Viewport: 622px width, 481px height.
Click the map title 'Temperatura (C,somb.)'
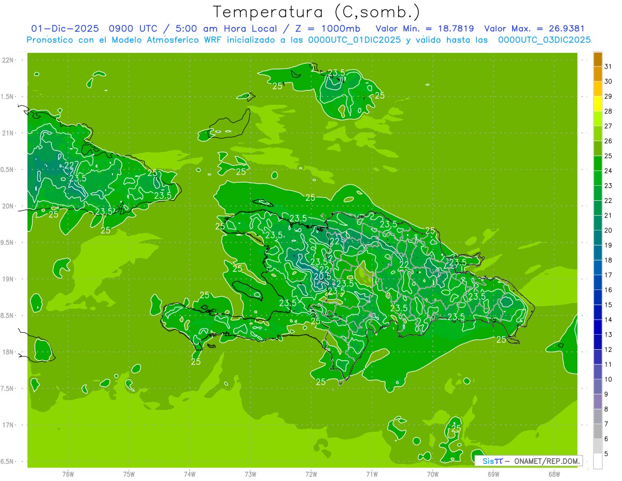(x=317, y=11)
